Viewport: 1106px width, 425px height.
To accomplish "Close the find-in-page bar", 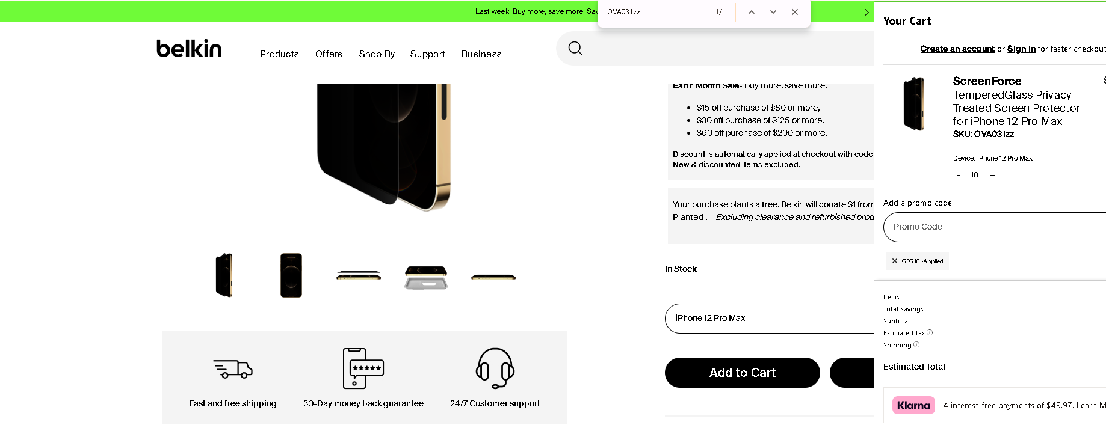I will [795, 12].
